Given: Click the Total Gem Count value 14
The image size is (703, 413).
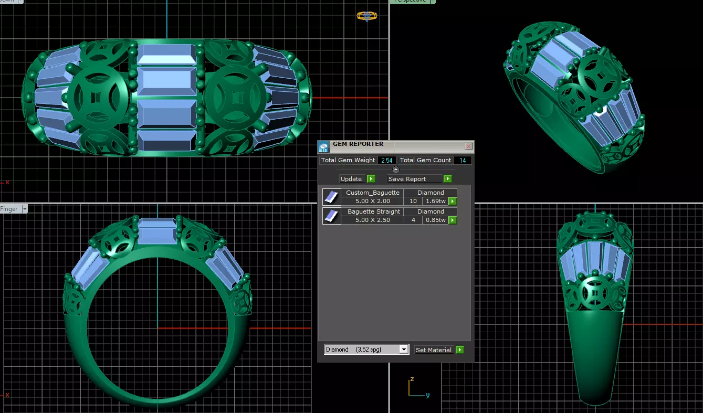Looking at the screenshot, I should [x=463, y=160].
